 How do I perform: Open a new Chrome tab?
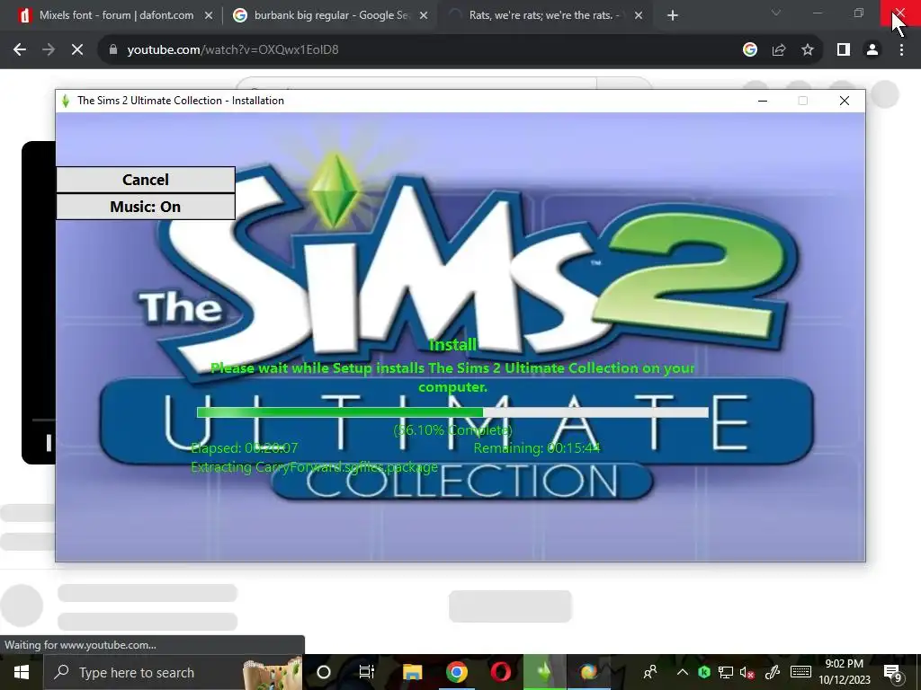[673, 16]
